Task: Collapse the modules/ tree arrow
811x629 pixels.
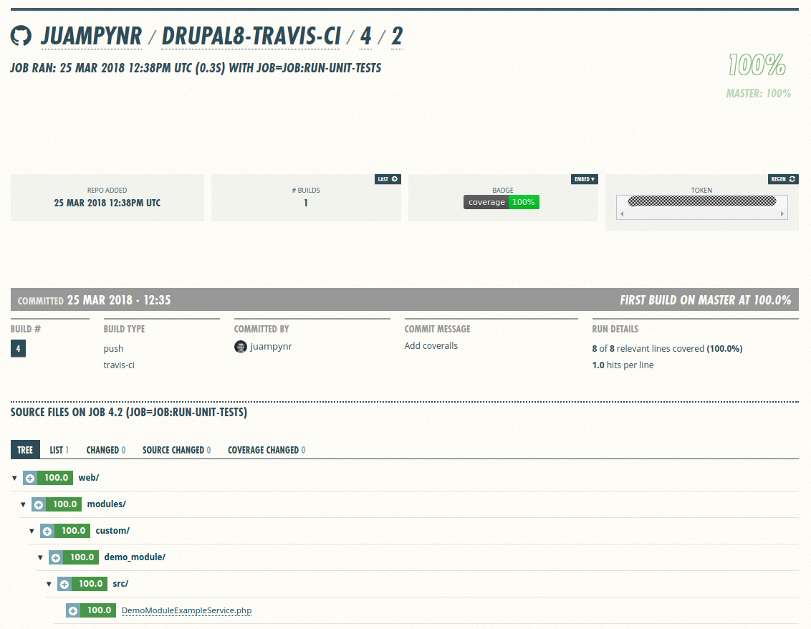Action: 23,504
